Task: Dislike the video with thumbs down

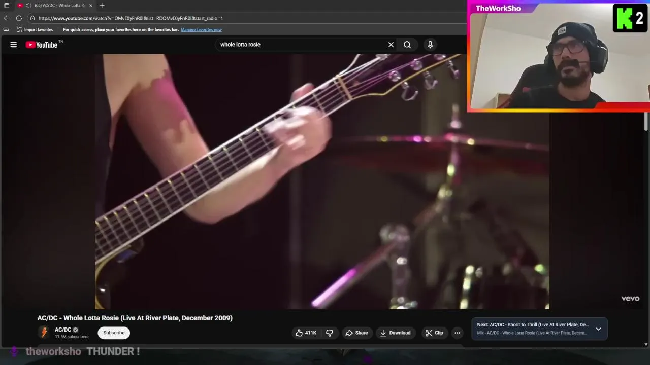Action: pos(330,333)
